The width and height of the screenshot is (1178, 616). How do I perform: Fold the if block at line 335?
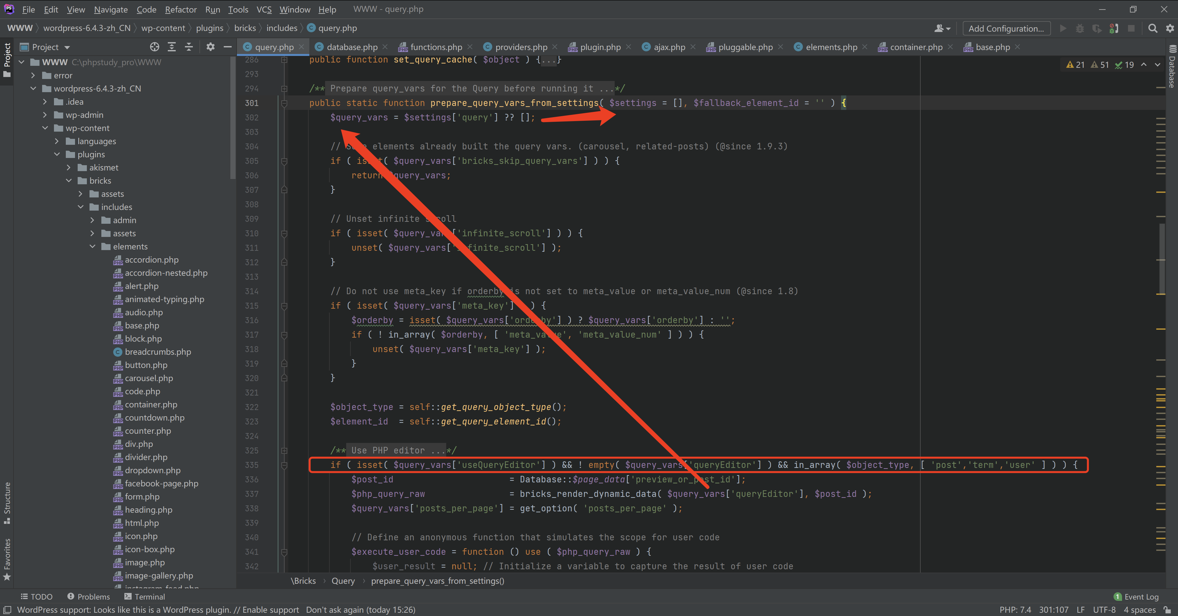coord(284,465)
